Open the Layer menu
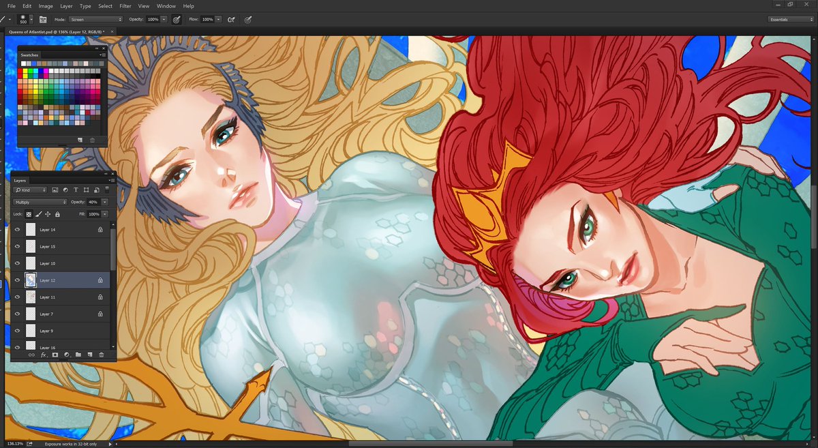Screen dimensions: 818x448 click(x=66, y=6)
